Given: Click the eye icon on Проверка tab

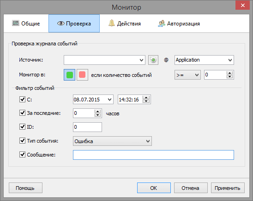Looking at the screenshot, I should 61,24.
